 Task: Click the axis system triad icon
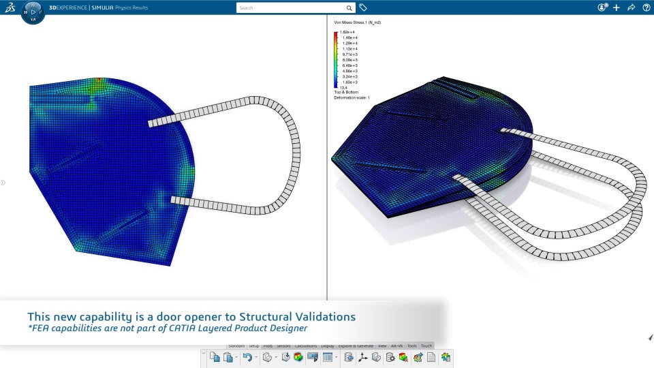pyautogui.click(x=363, y=357)
